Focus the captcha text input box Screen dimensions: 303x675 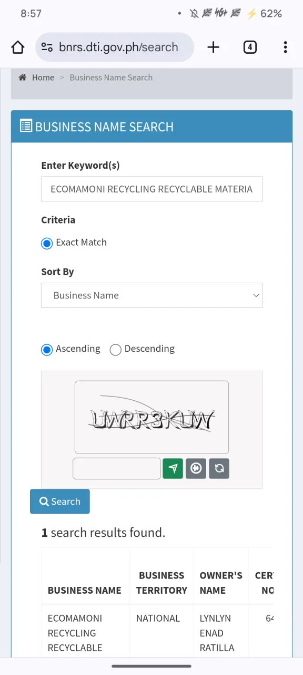117,468
